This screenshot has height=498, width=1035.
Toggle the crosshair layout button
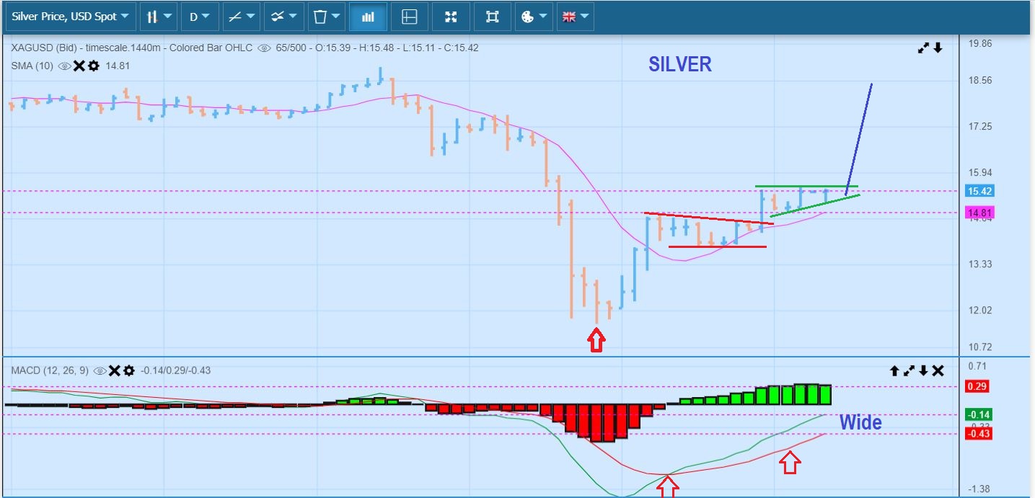click(x=409, y=17)
